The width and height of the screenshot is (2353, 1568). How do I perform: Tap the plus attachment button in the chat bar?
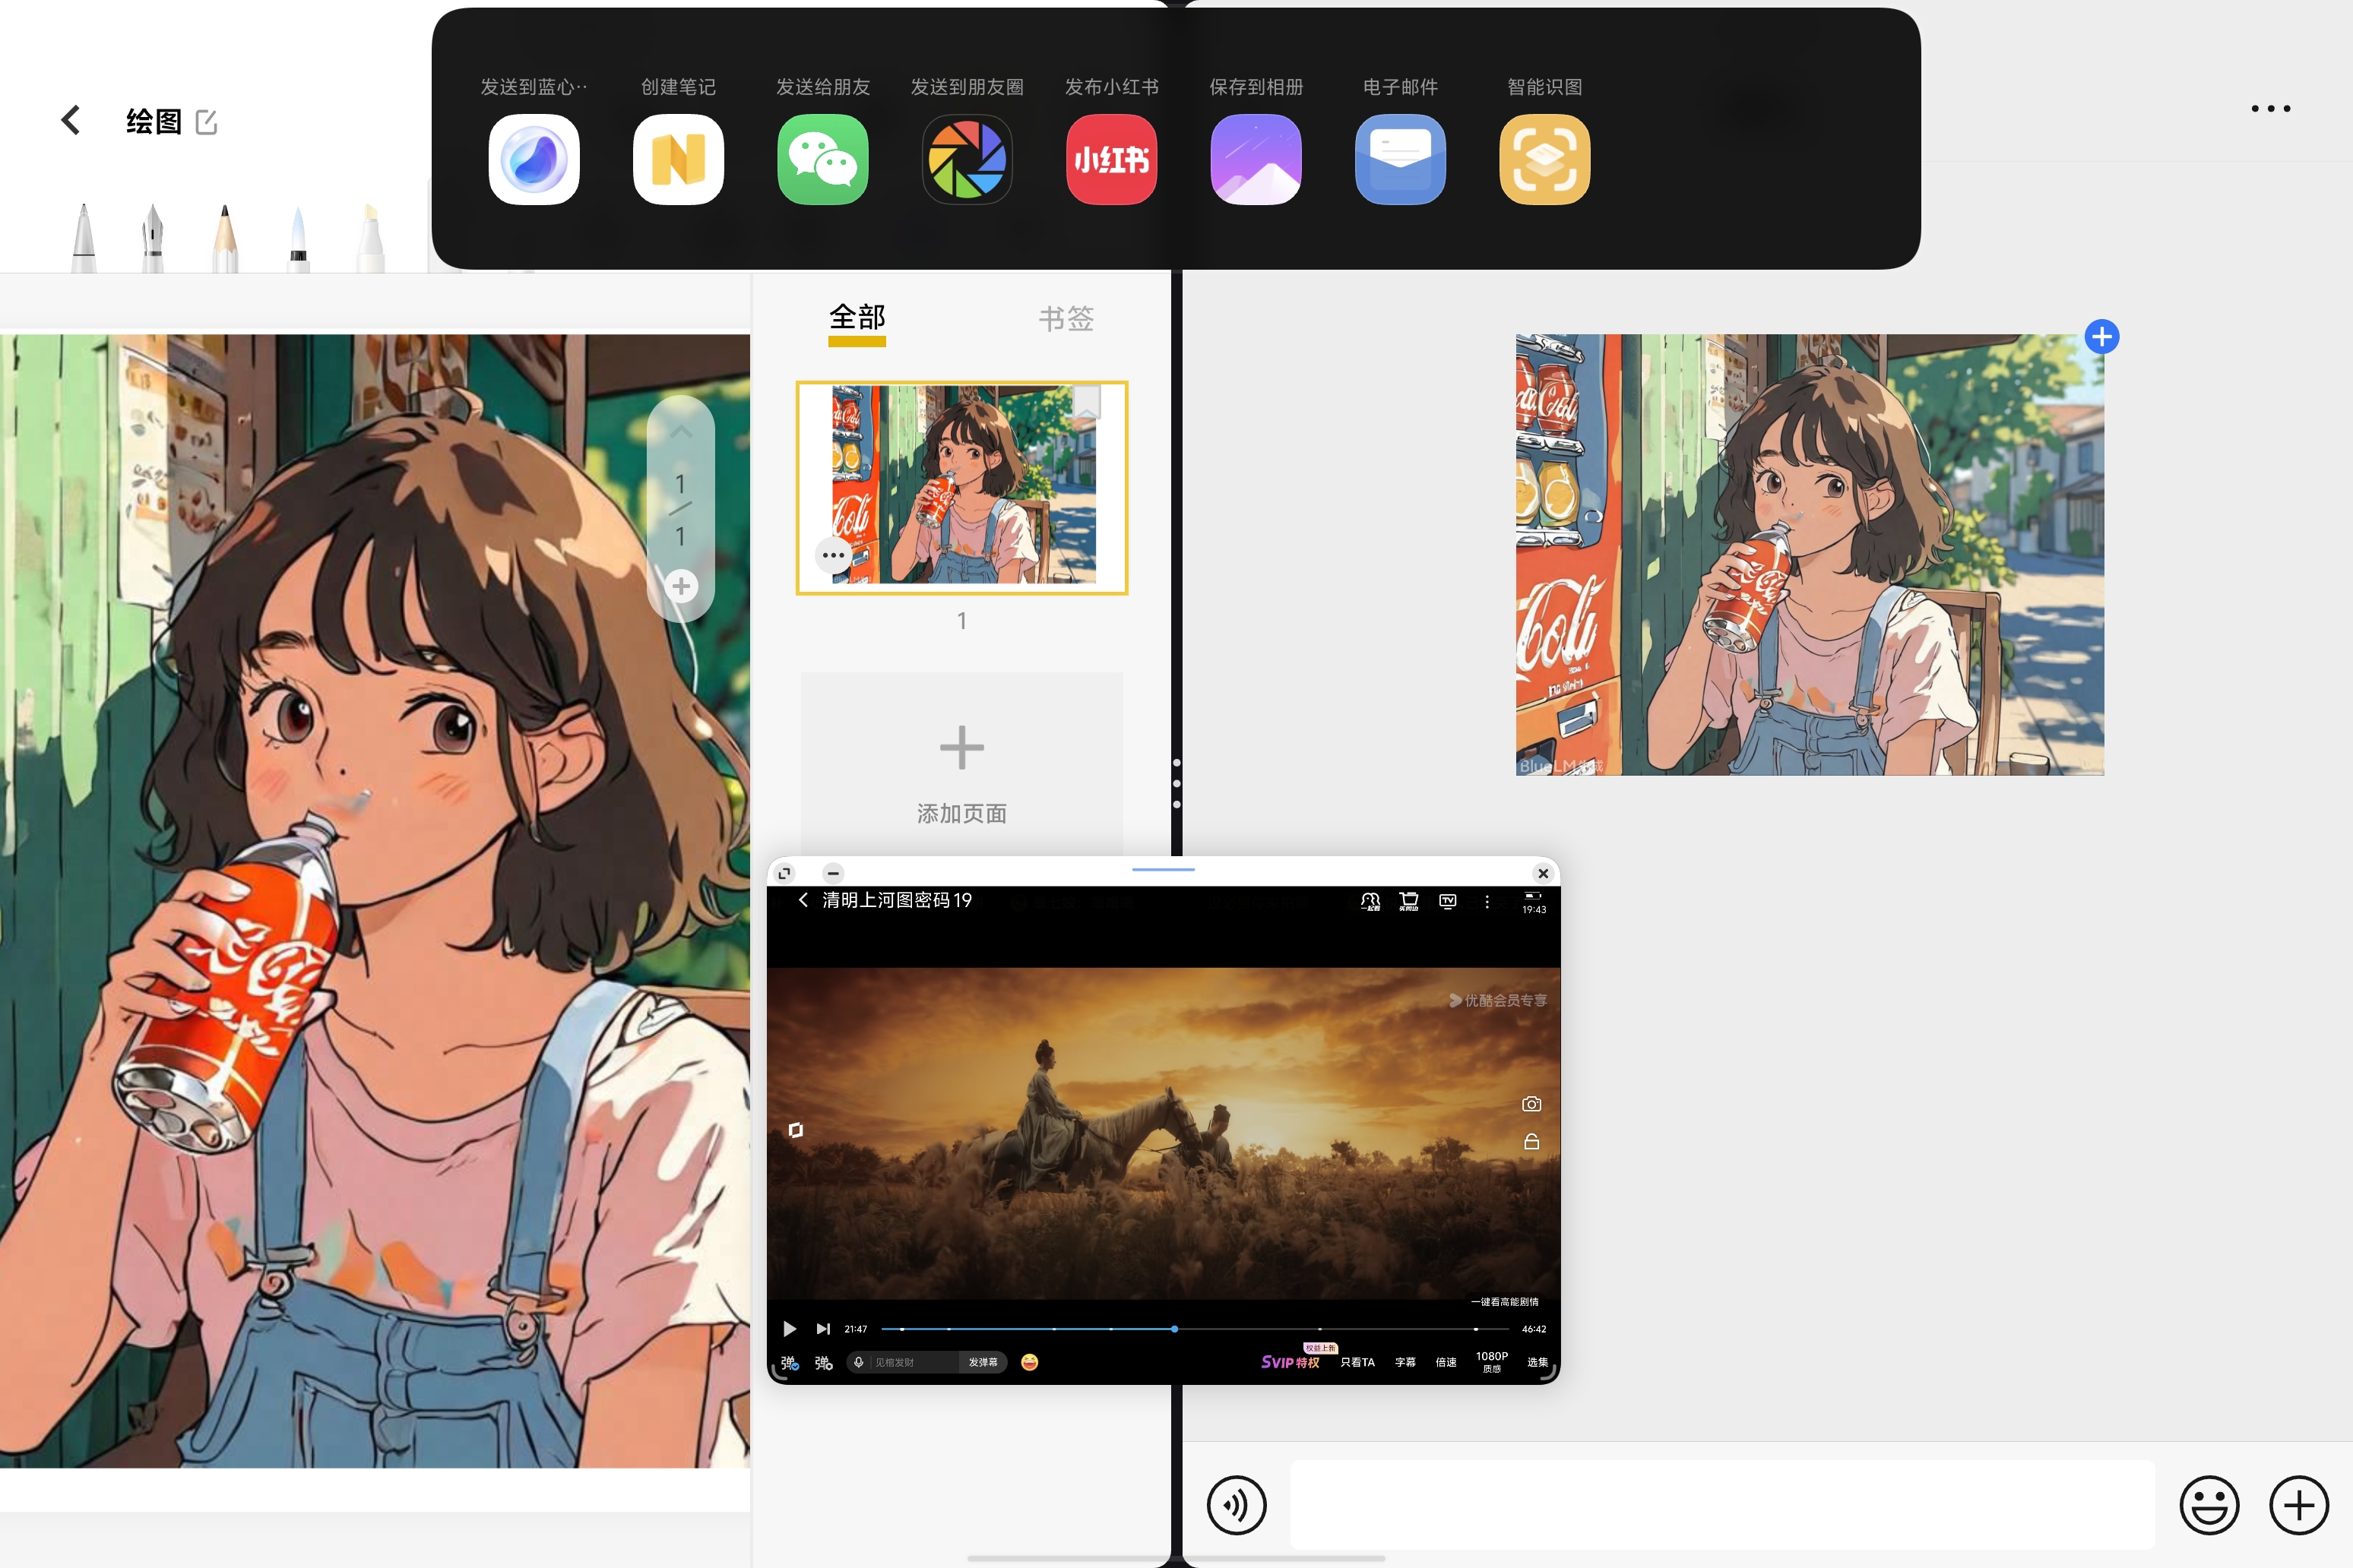[x=2299, y=1505]
